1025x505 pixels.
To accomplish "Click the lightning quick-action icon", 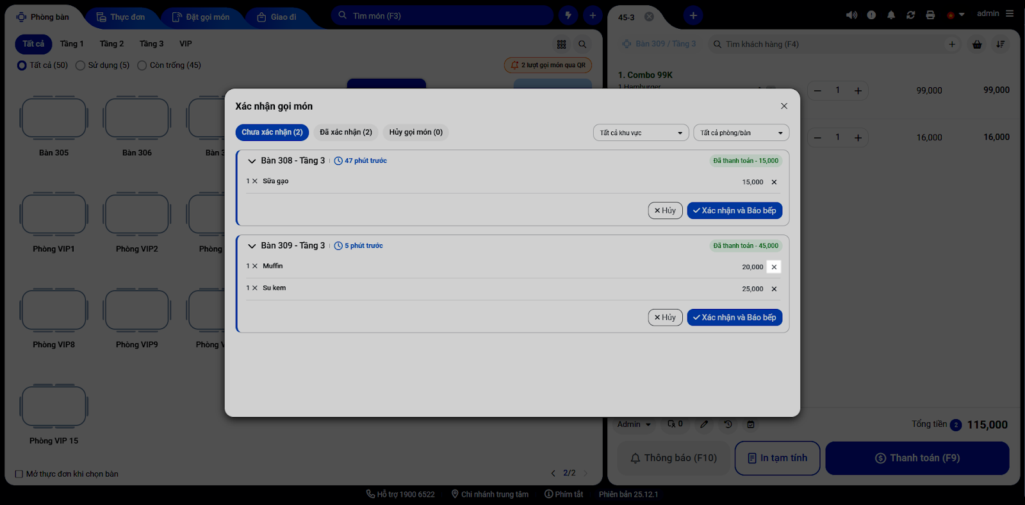I will click(568, 15).
